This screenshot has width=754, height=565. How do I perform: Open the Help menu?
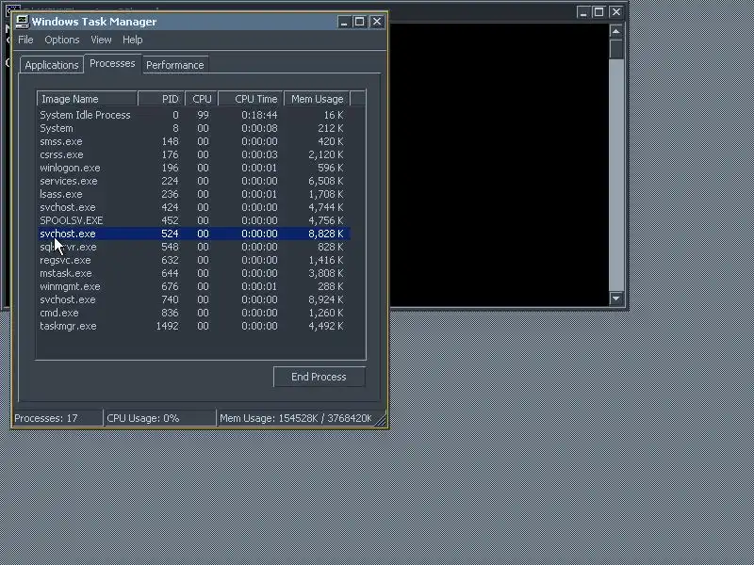pyautogui.click(x=132, y=40)
